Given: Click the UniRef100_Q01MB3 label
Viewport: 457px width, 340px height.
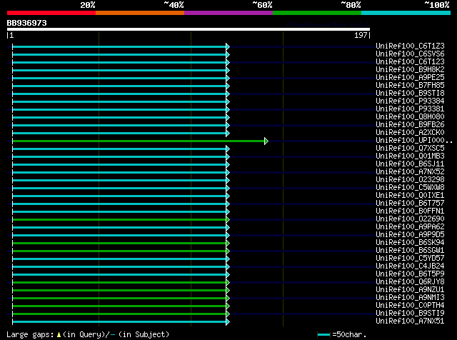Looking at the screenshot, I should point(410,156).
